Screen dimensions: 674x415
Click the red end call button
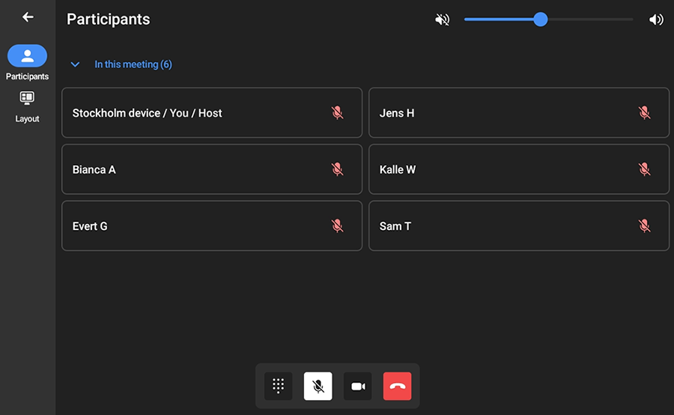coord(397,386)
